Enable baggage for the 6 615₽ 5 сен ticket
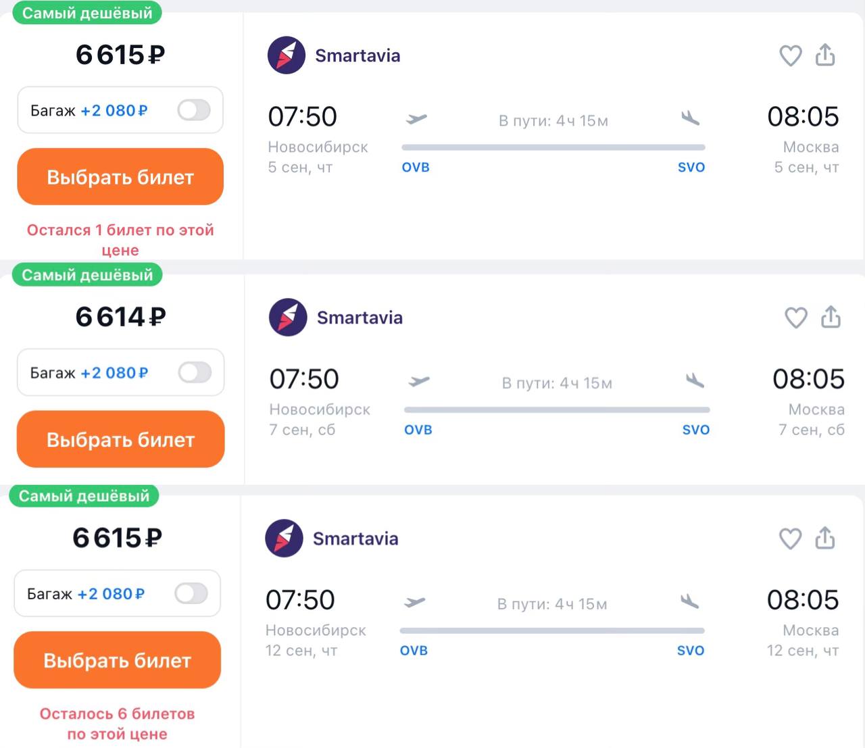 (x=194, y=110)
